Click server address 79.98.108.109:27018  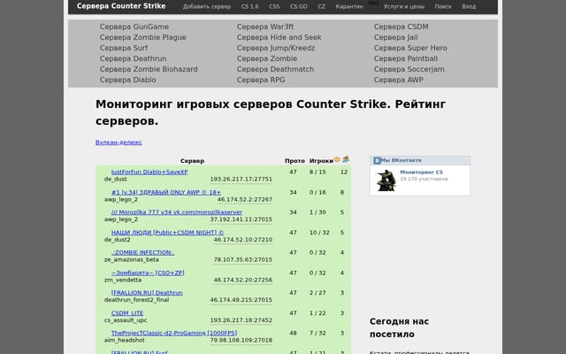pyautogui.click(x=241, y=340)
